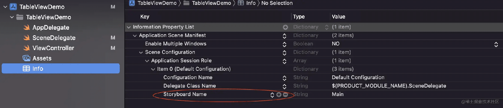
Task: Open ViewController swift file
Action: click(53, 48)
